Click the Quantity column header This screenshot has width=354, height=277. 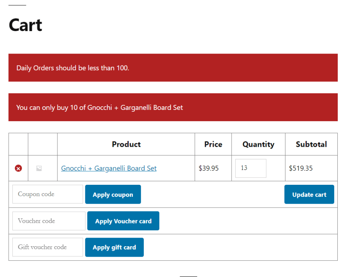(258, 144)
